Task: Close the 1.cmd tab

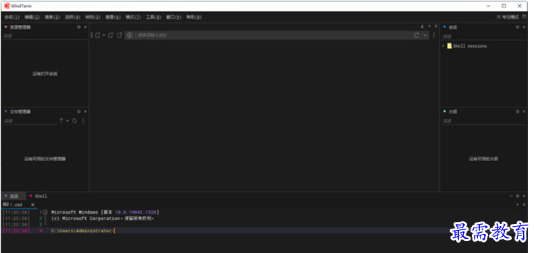Action: pos(32,204)
